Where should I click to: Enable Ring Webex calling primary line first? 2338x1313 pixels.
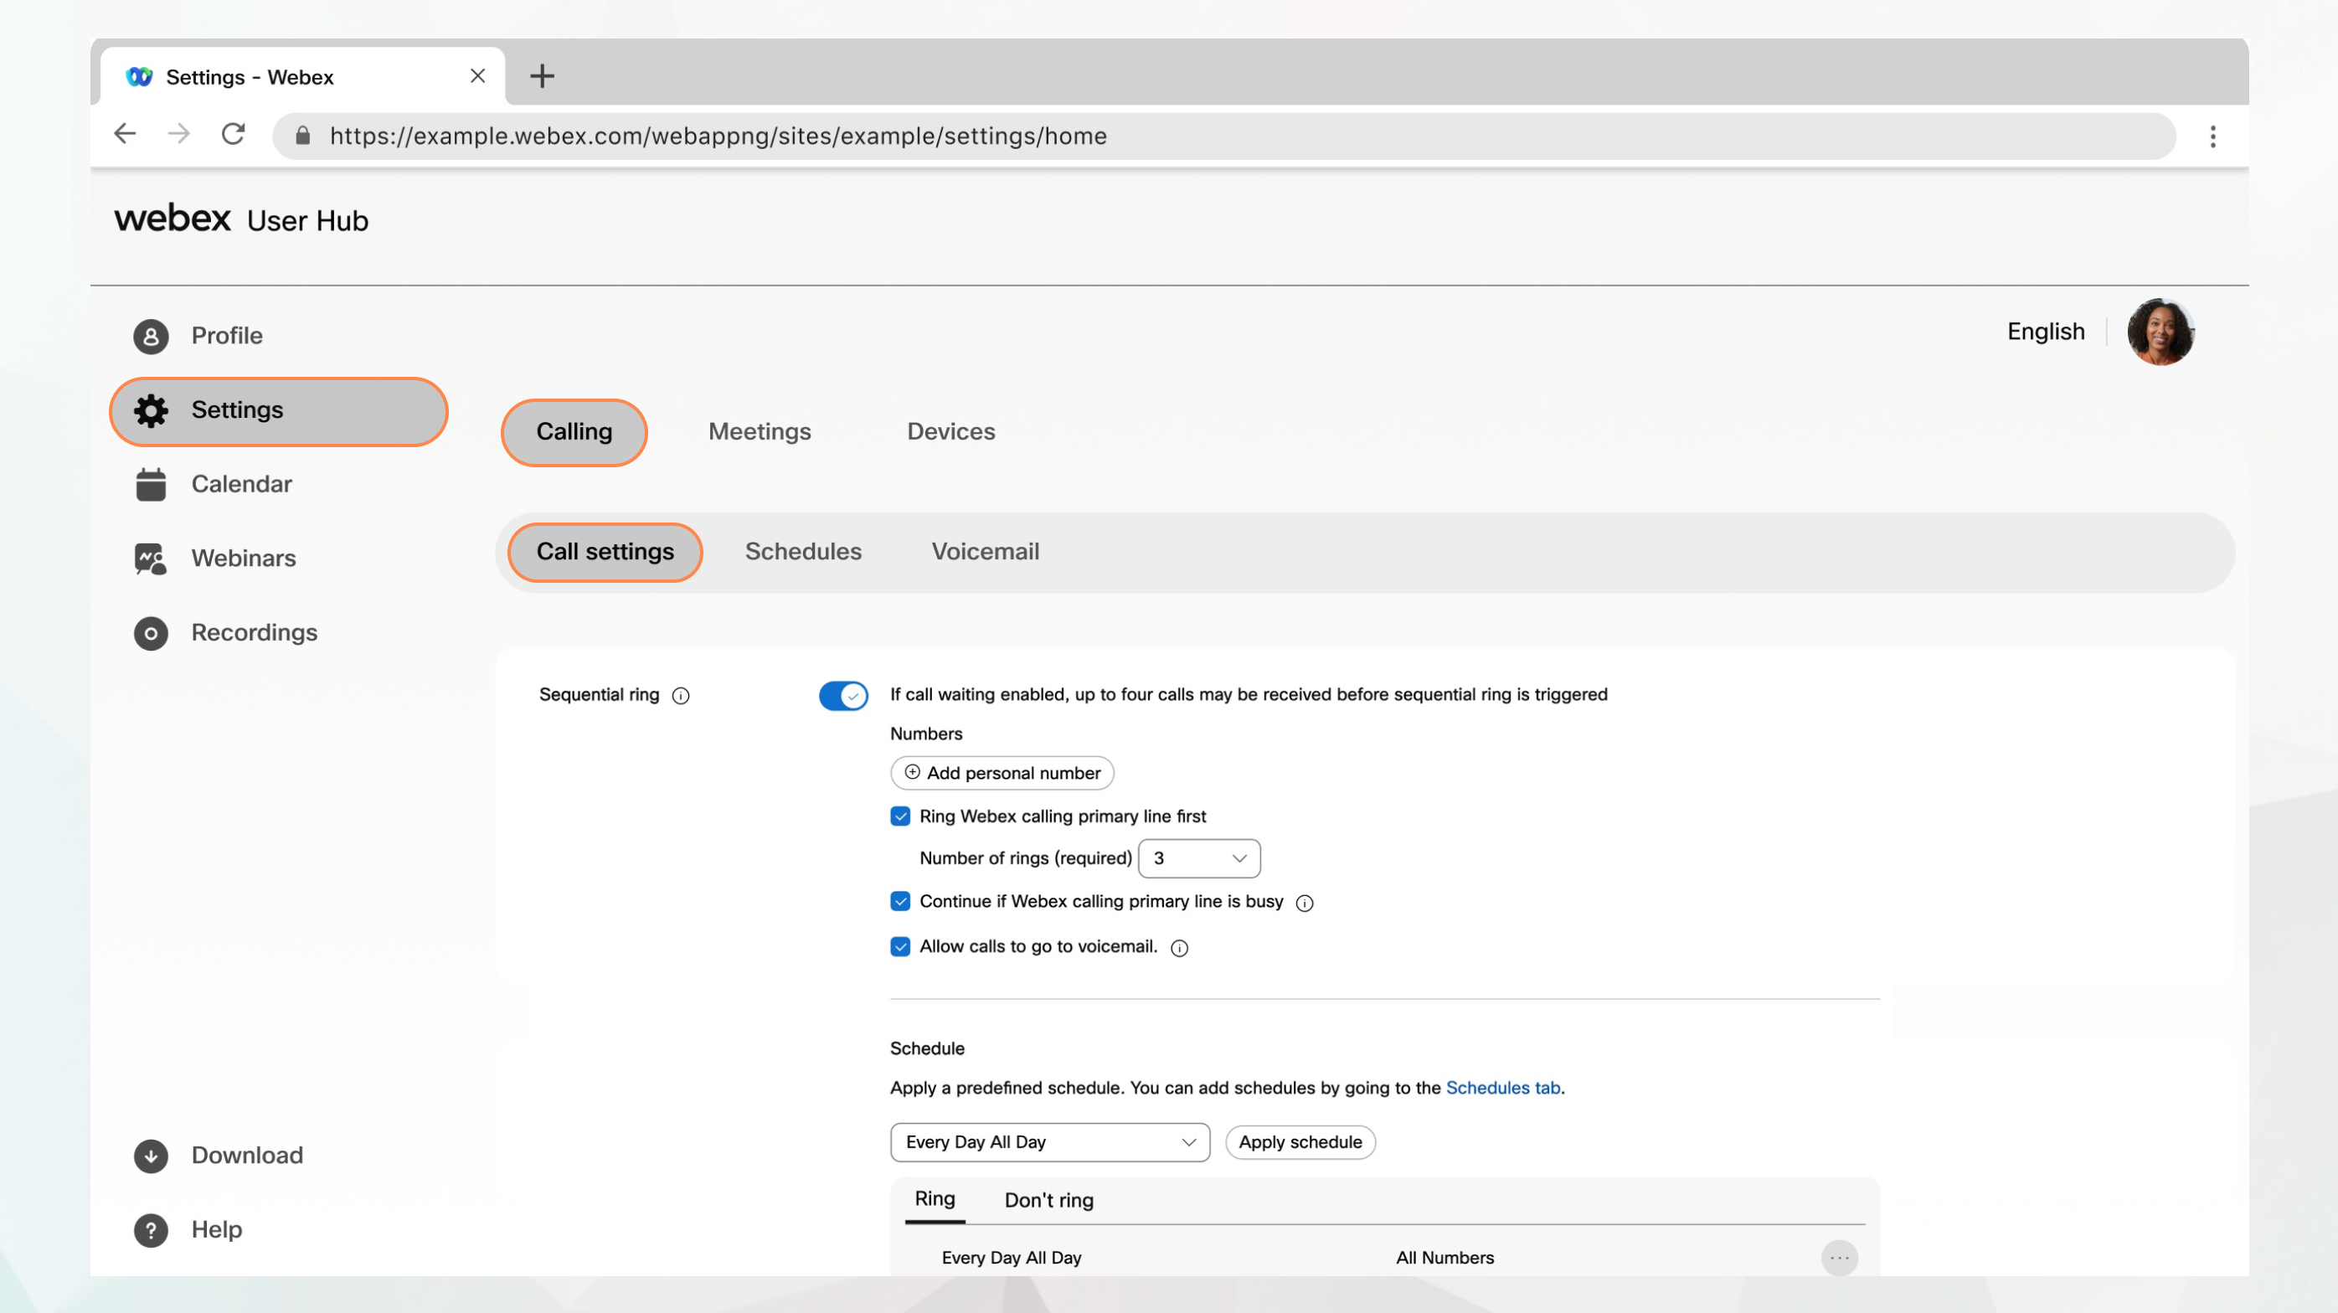tap(899, 816)
